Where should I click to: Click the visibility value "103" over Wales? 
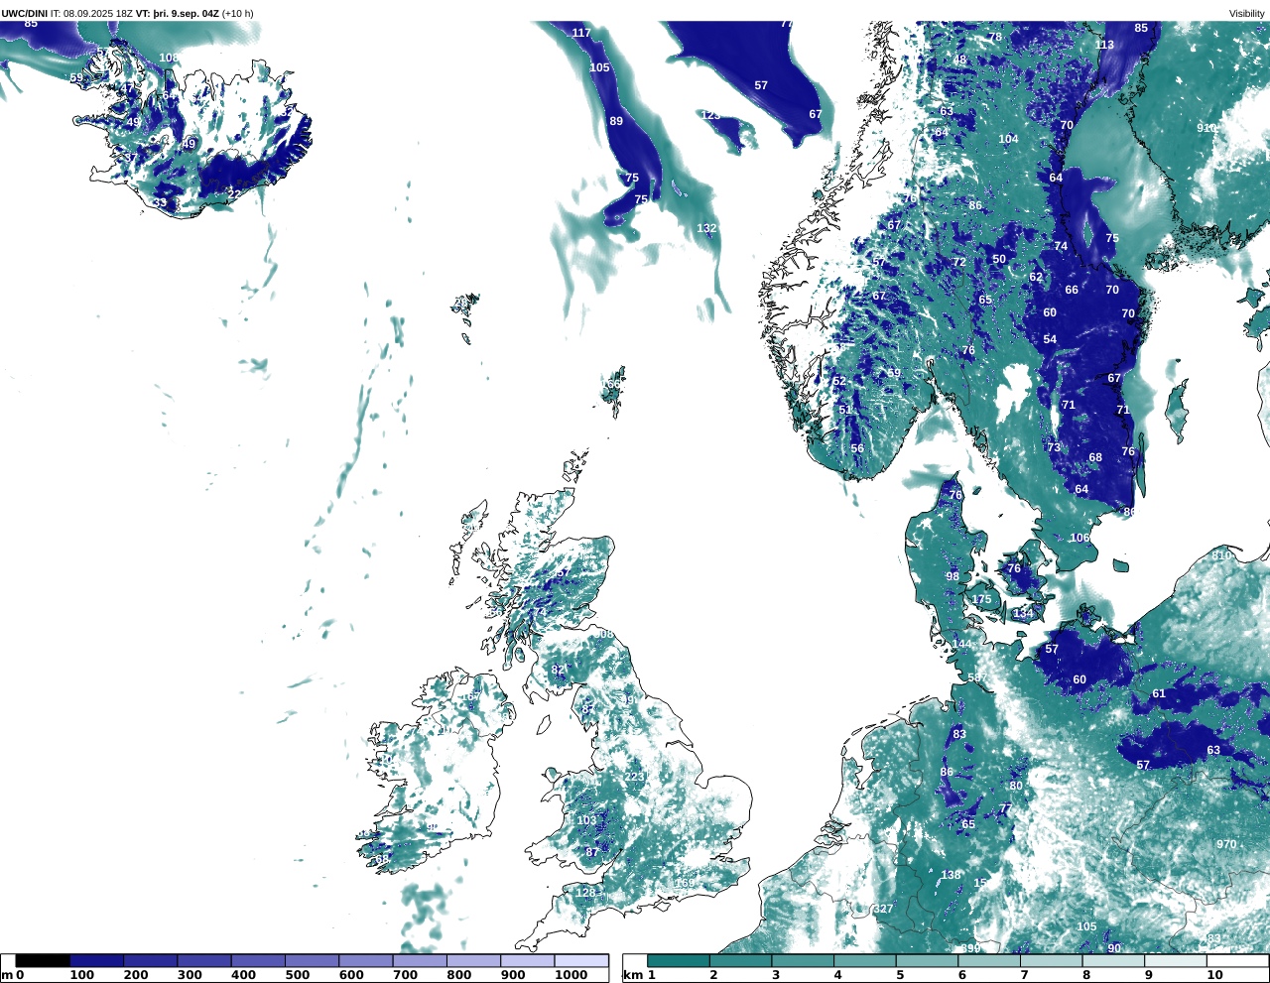click(587, 820)
